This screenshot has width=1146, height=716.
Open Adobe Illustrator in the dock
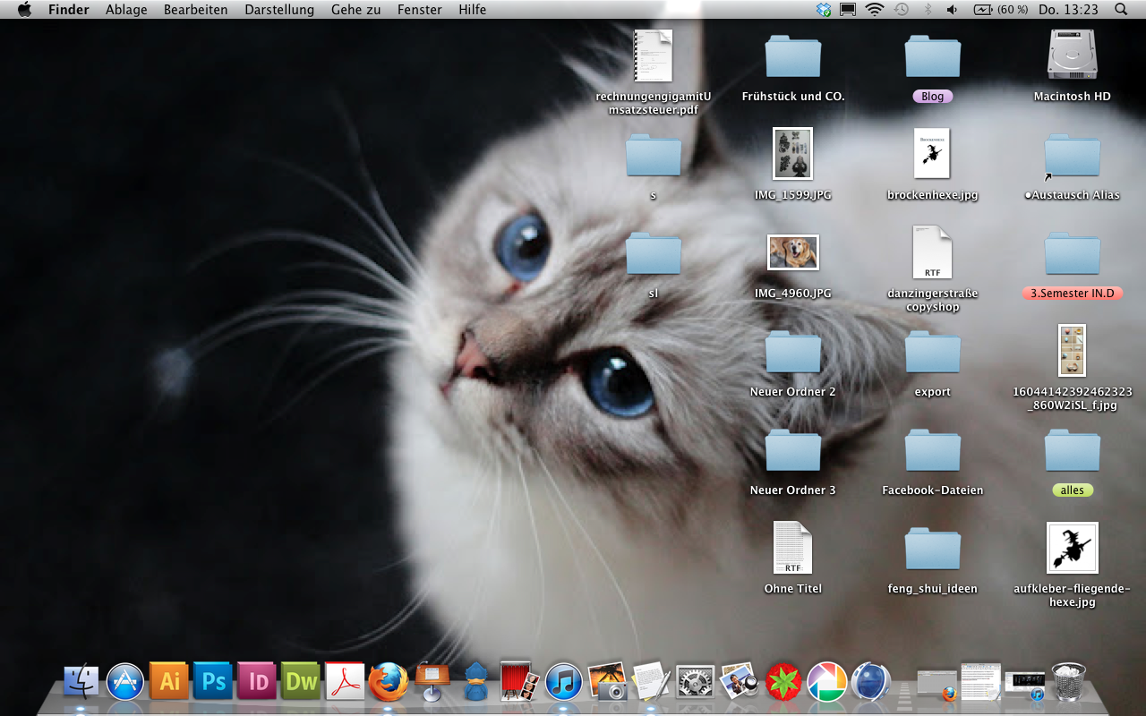(x=169, y=682)
